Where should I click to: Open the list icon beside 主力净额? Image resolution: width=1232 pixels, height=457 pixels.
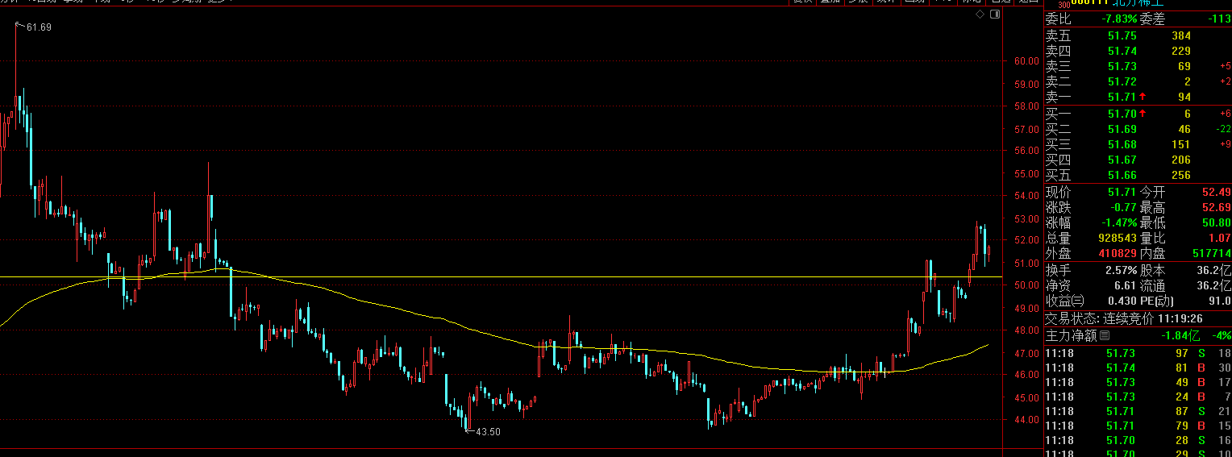tap(1105, 335)
